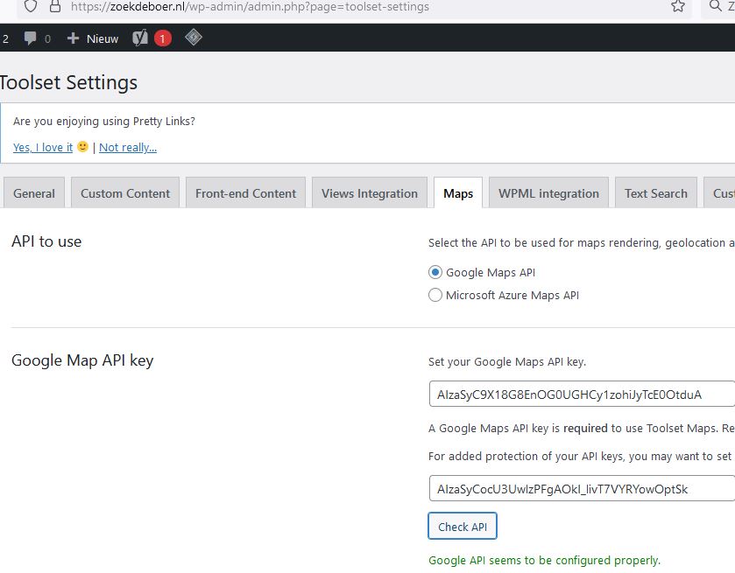735x573 pixels.
Task: Open comments via speech bubble icon
Action: click(30, 38)
